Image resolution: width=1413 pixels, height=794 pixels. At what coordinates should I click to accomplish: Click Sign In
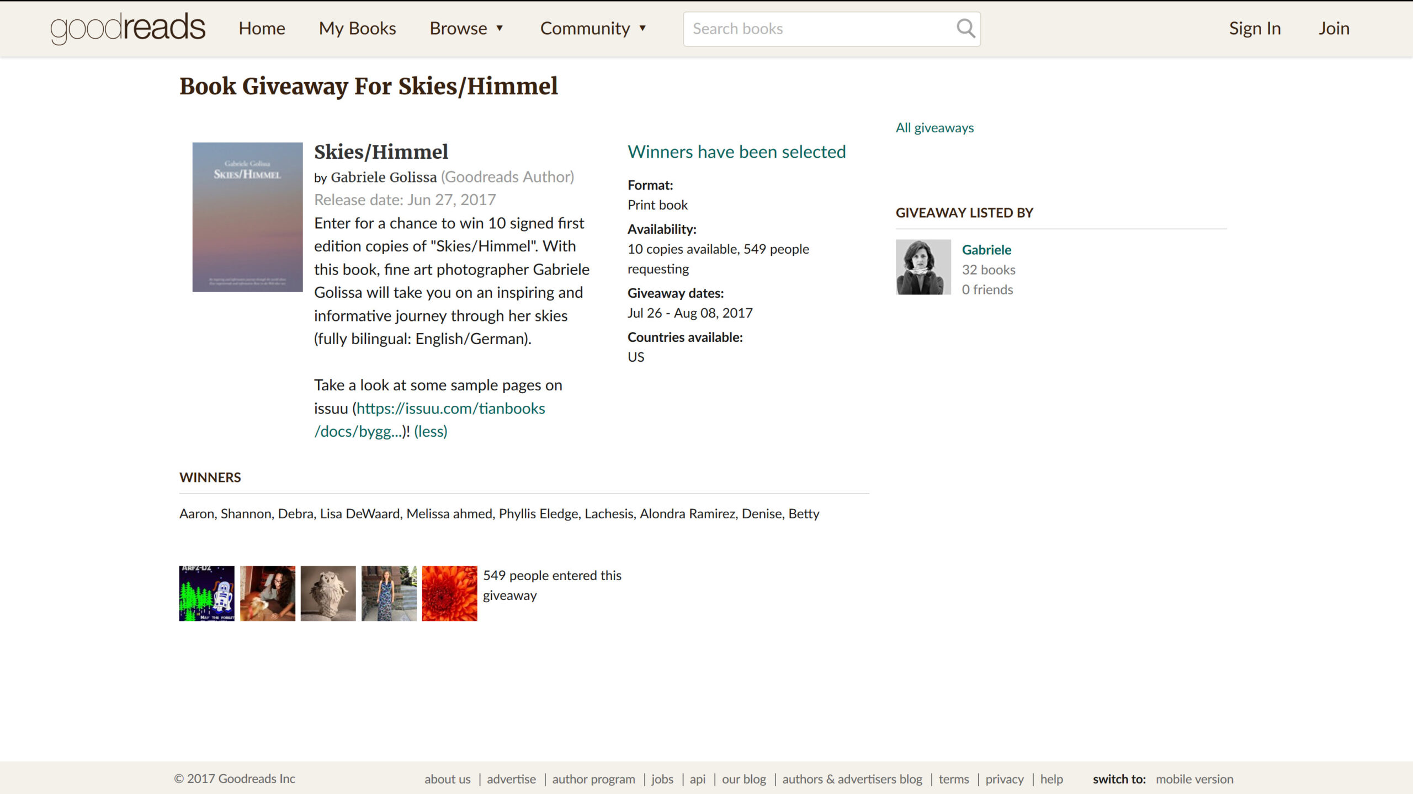(1255, 28)
